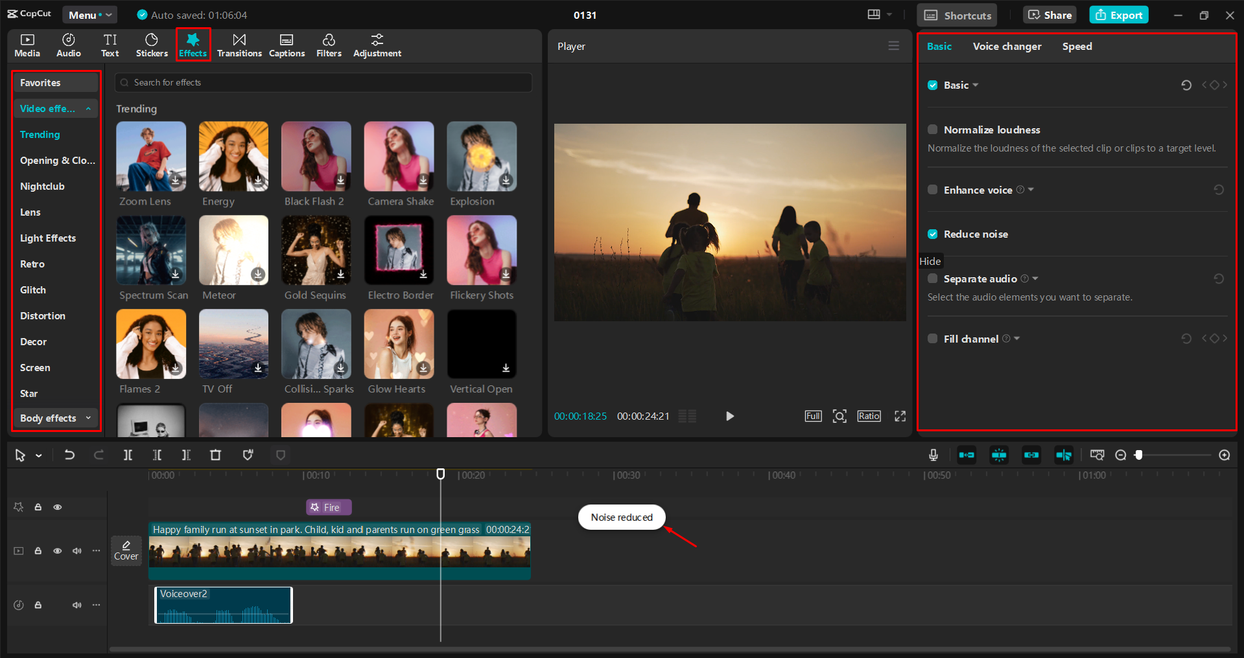1244x658 pixels.
Task: Collapse the Video effects category
Action: click(x=89, y=108)
